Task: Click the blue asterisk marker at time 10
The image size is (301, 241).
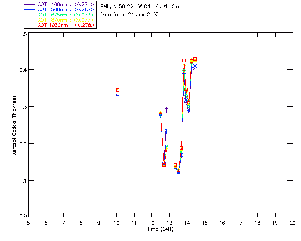Action: (118, 96)
